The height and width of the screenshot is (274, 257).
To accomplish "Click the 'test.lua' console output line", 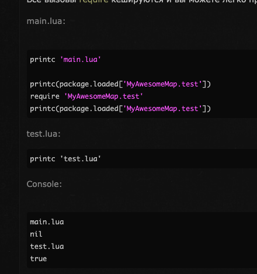I will (47, 247).
